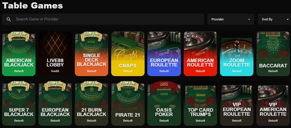Open the American Blackjack game tile
Image resolution: width=291 pixels, height=128 pixels.
pos(19,54)
